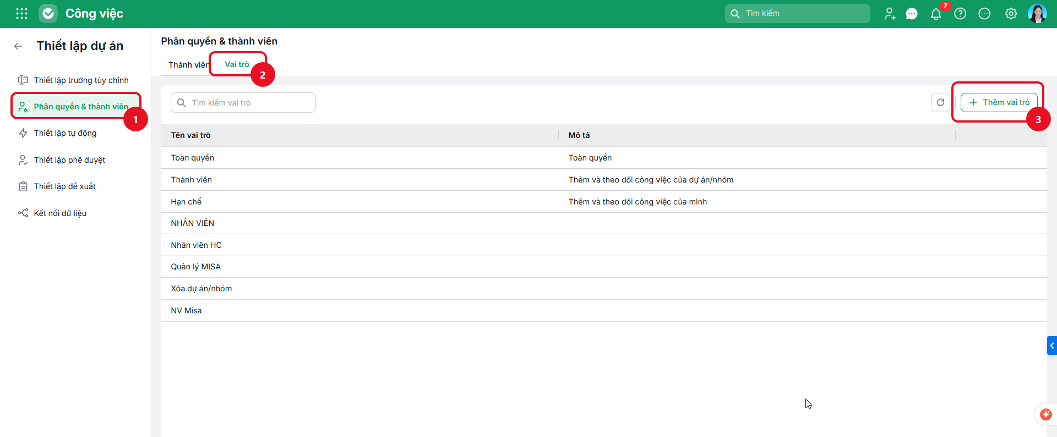Open the Quản lý MISA role row

(604, 267)
